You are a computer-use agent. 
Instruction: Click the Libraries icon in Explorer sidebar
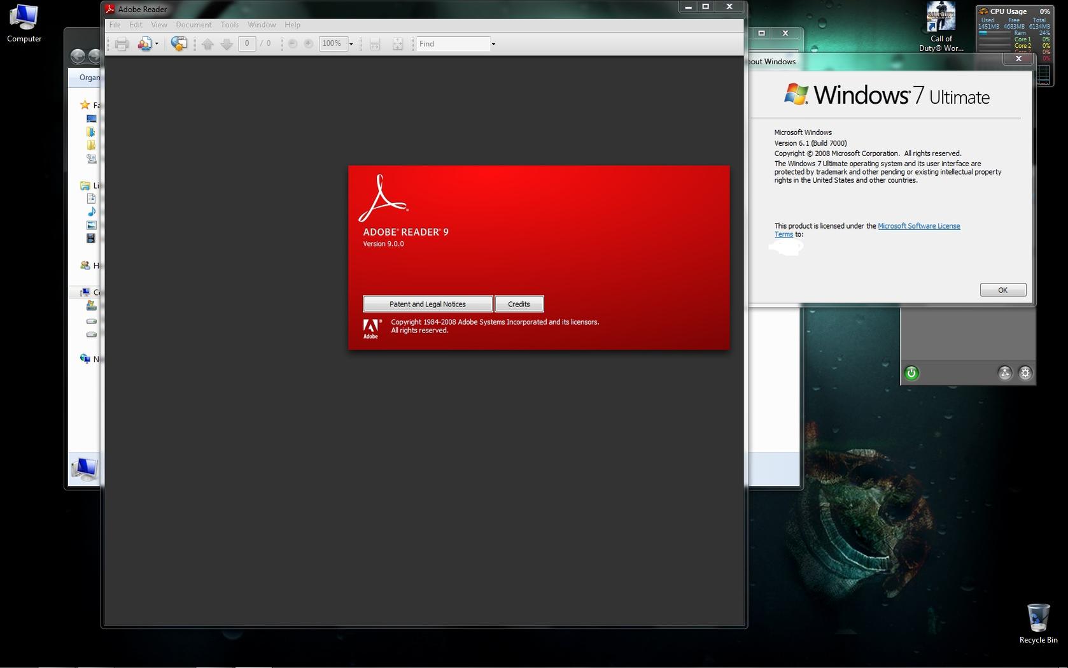85,185
